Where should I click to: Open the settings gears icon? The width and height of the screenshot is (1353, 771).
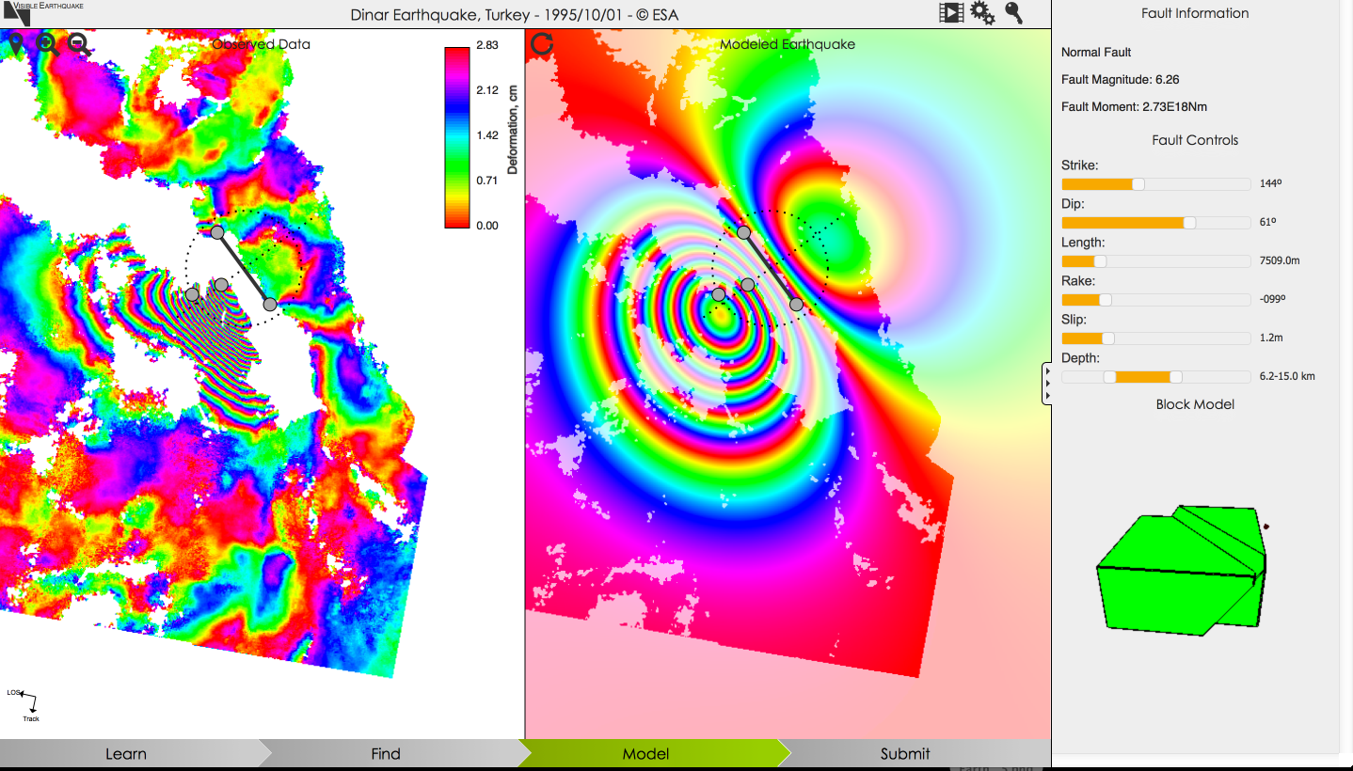pos(982,13)
